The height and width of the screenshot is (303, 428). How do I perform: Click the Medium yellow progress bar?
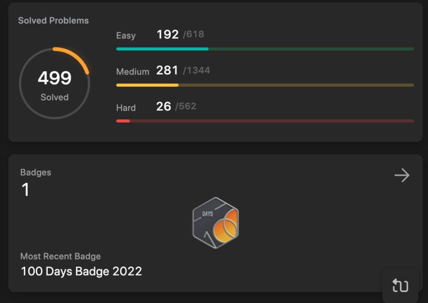pyautogui.click(x=265, y=85)
